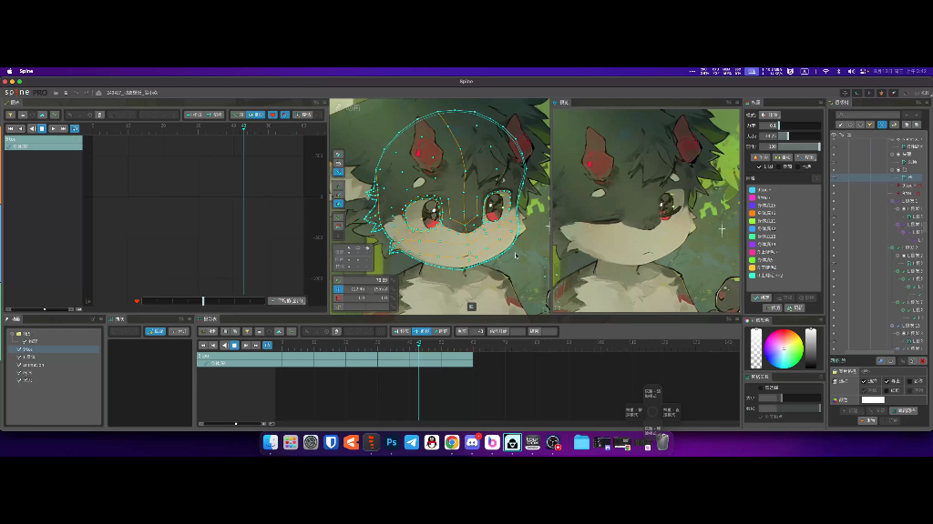
Task: Uncheck the checked checkbox below Weights sliders
Action: tap(759, 167)
